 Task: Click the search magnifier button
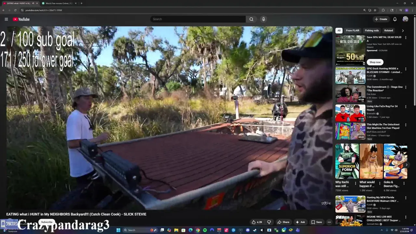click(x=251, y=19)
